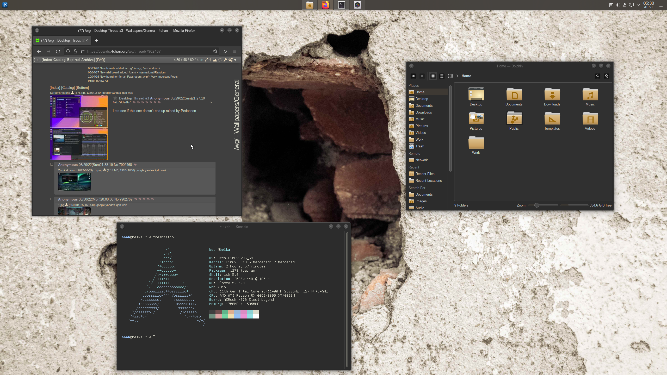Open a new Firefox tab with plus button
The height and width of the screenshot is (375, 667).
97,40
